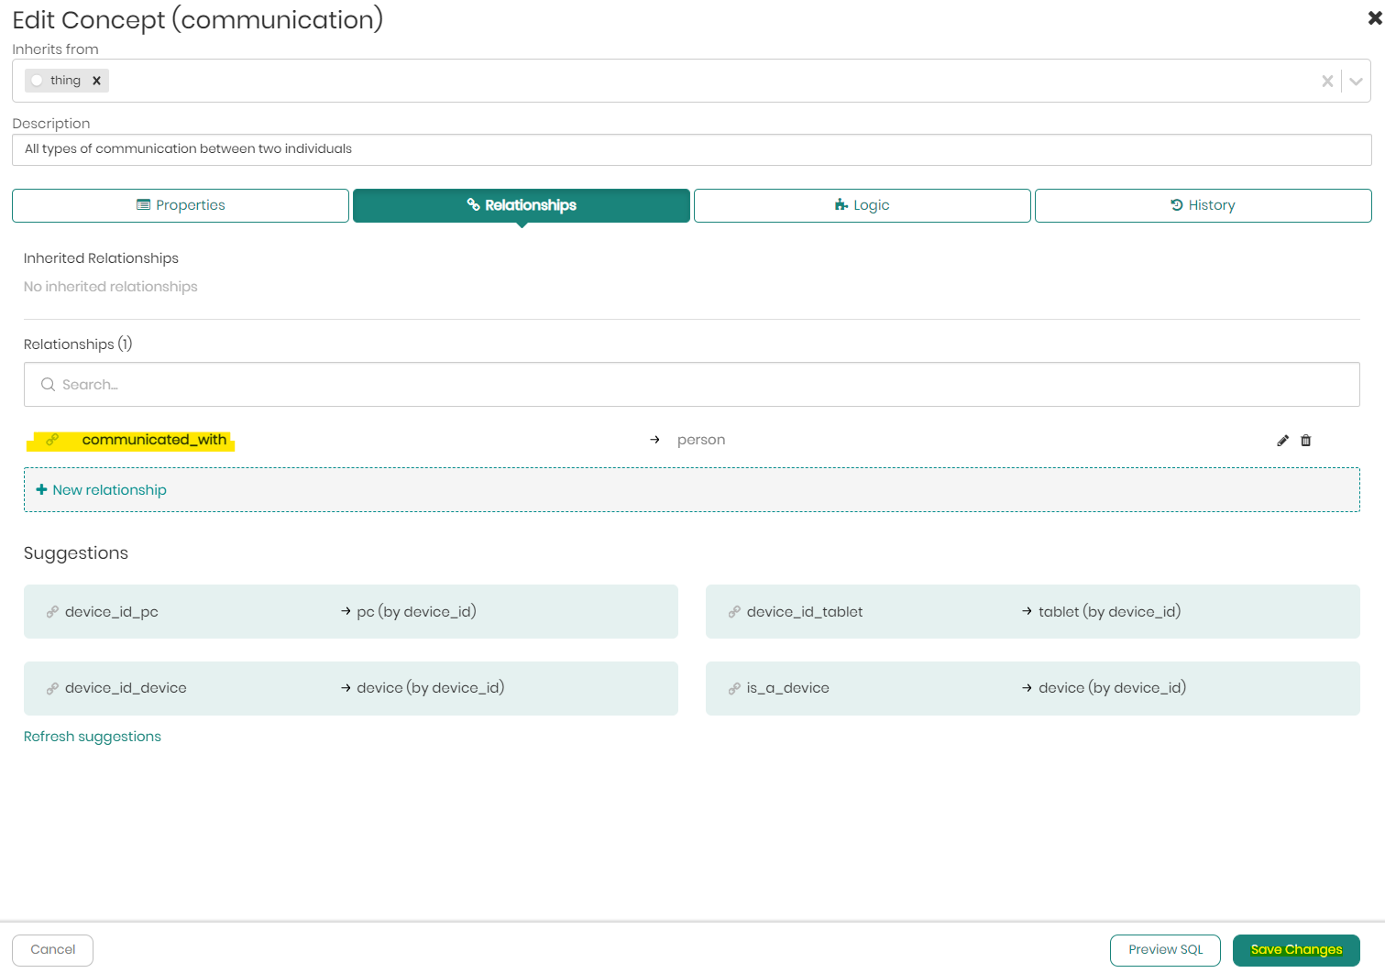Clear all inherited concepts in the select box
The height and width of the screenshot is (973, 1385).
coord(1326,82)
